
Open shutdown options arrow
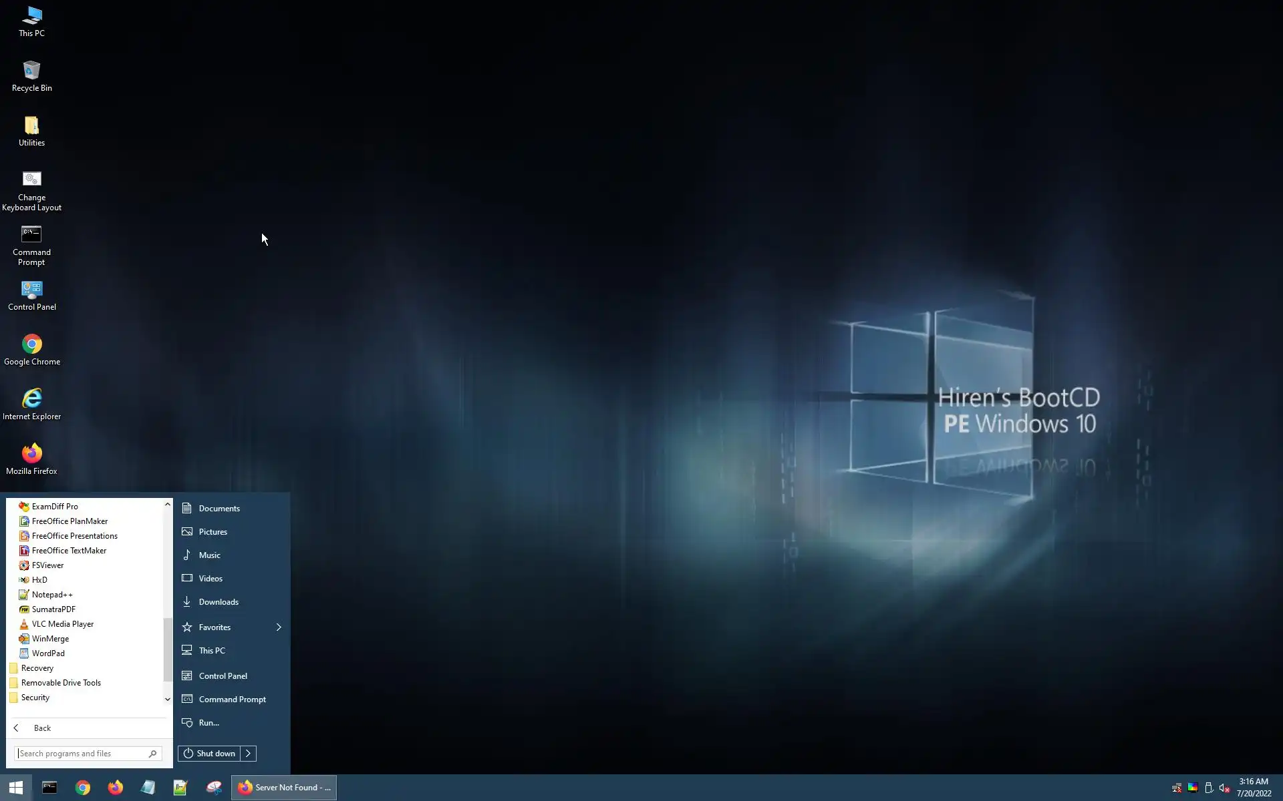[x=248, y=753]
